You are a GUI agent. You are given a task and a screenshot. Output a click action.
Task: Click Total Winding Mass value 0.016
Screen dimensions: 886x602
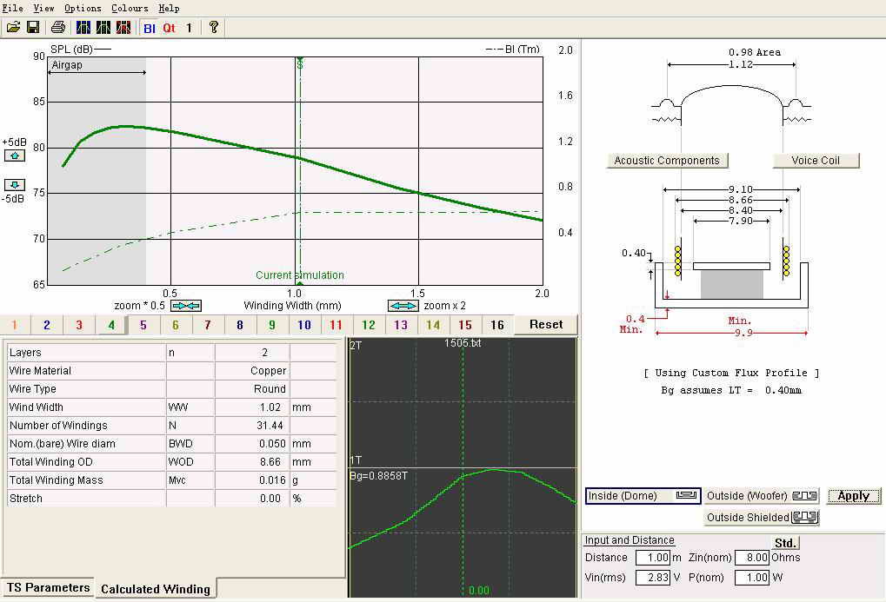click(x=252, y=480)
